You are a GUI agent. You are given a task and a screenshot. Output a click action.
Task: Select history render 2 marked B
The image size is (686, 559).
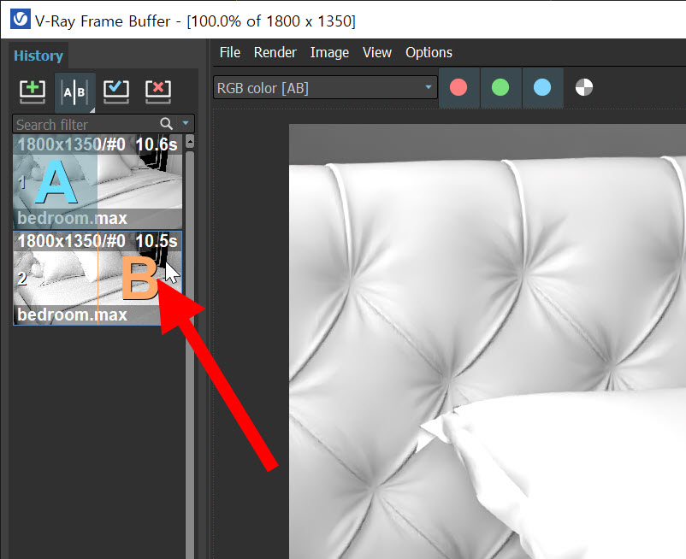pos(98,278)
